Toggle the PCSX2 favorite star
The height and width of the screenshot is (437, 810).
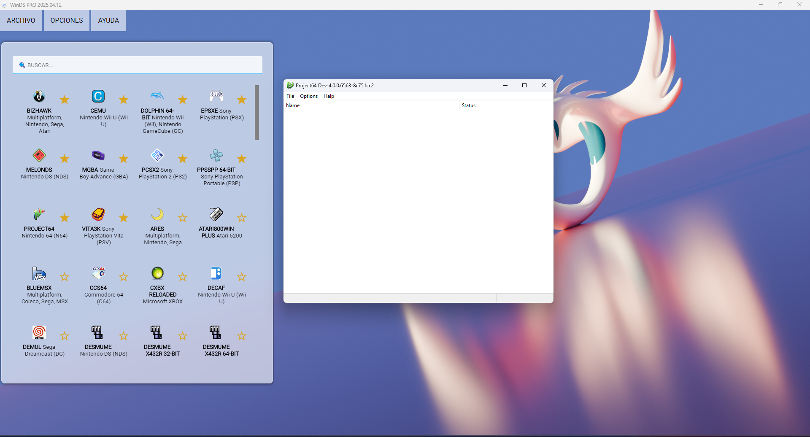[x=183, y=159]
